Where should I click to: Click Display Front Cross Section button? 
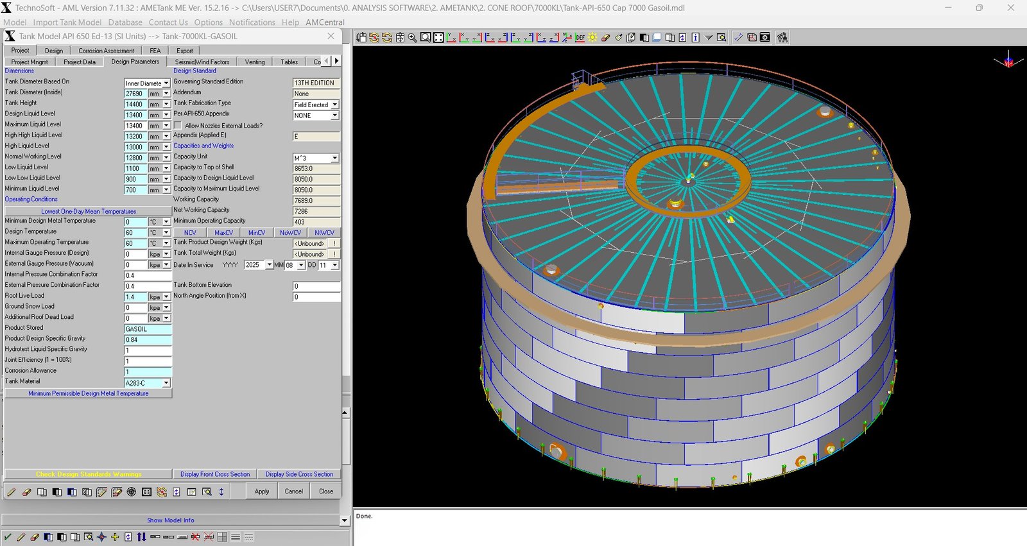pyautogui.click(x=214, y=474)
